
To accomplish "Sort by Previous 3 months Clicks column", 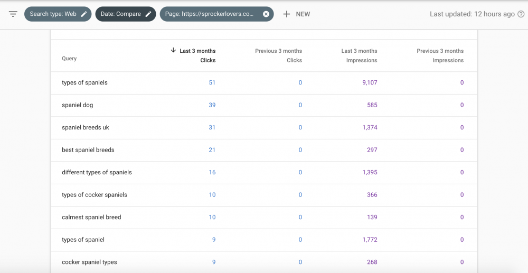I will [x=278, y=55].
